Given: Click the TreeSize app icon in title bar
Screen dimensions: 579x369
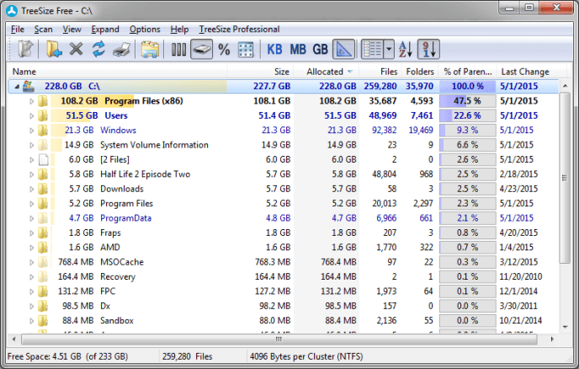Looking at the screenshot, I should tap(12, 11).
